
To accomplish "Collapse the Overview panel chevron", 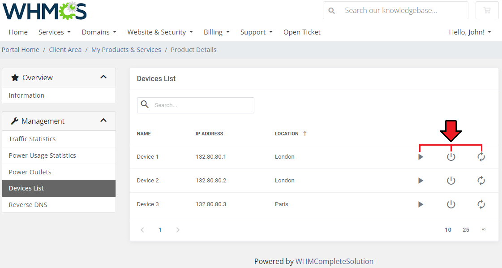I will (x=103, y=77).
